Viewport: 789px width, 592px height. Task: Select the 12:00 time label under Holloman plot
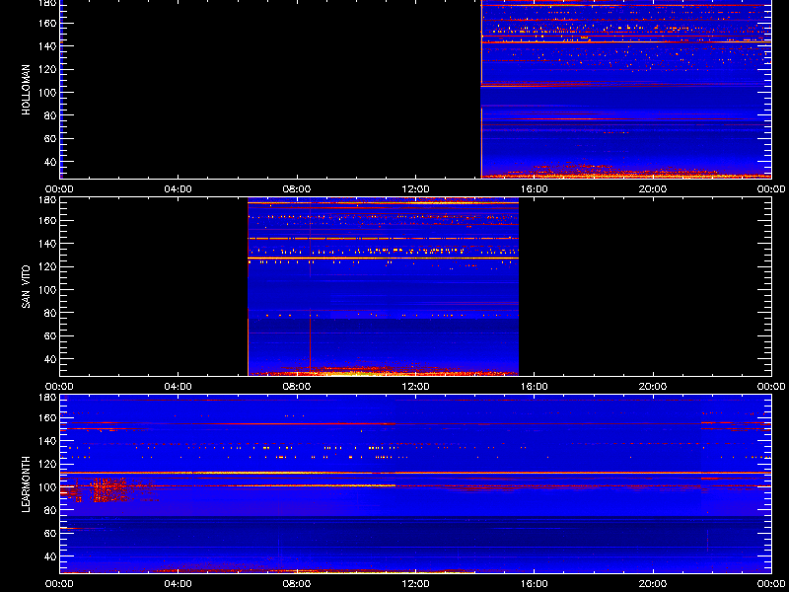coord(415,189)
